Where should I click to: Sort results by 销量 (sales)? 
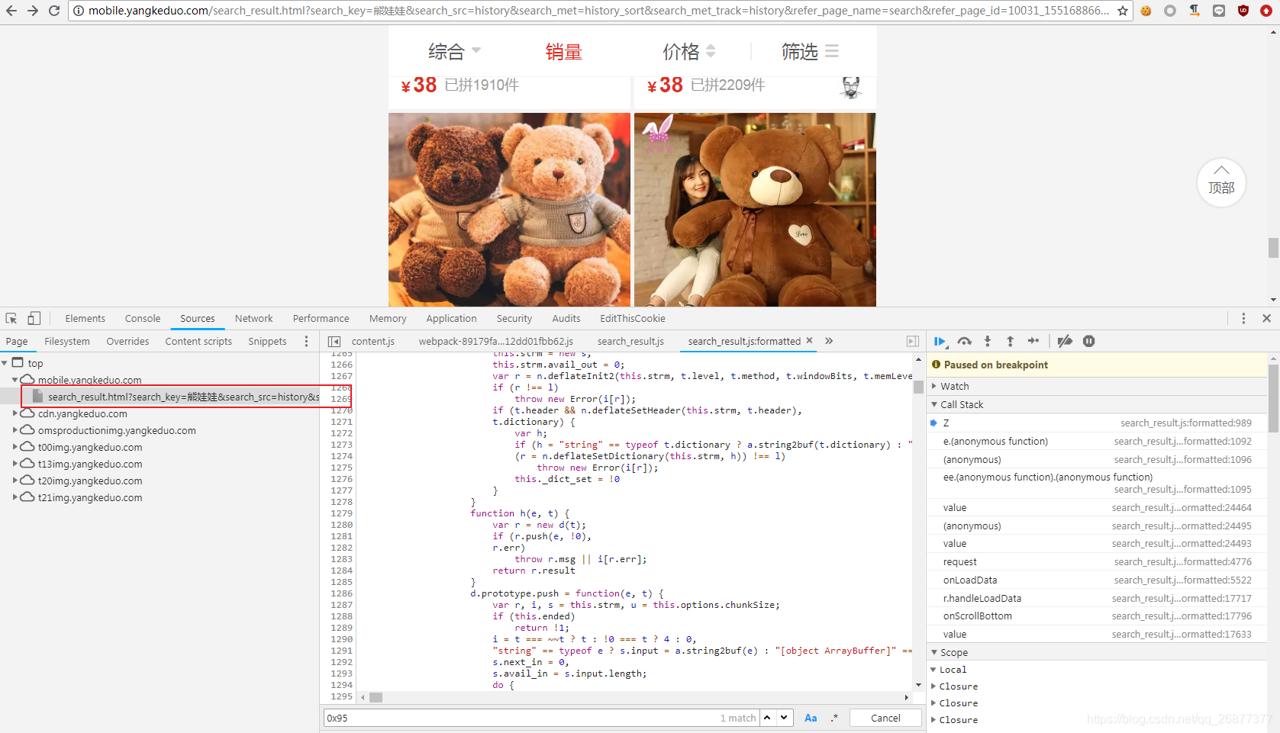click(x=564, y=52)
